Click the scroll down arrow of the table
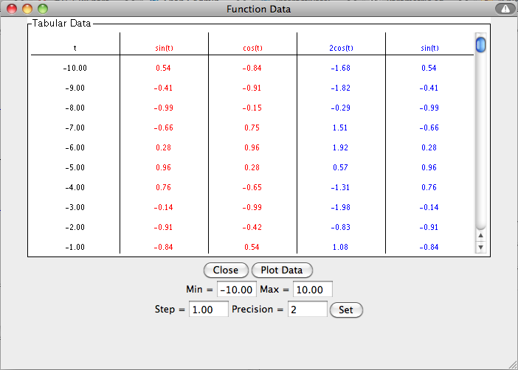The image size is (518, 370). 481,248
